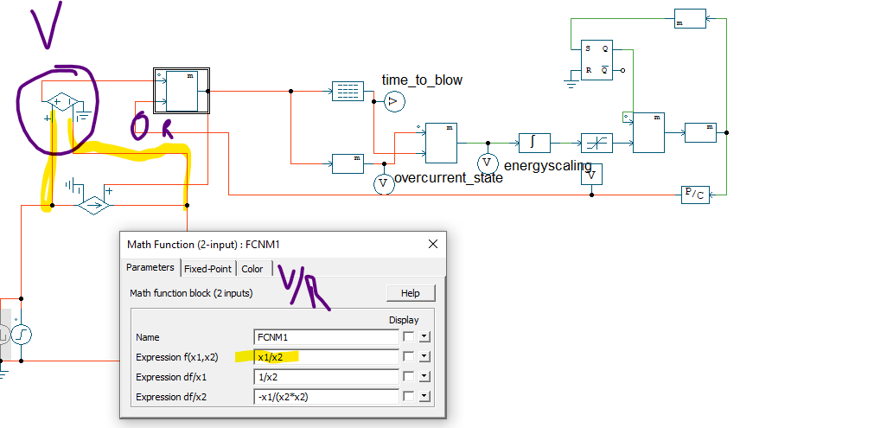
Task: Select the large math block before energyscaling probe
Action: (442, 143)
